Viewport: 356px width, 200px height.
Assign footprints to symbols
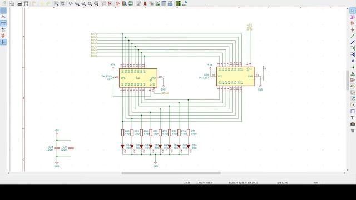tap(151, 3)
